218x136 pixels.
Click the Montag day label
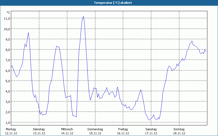11,129
